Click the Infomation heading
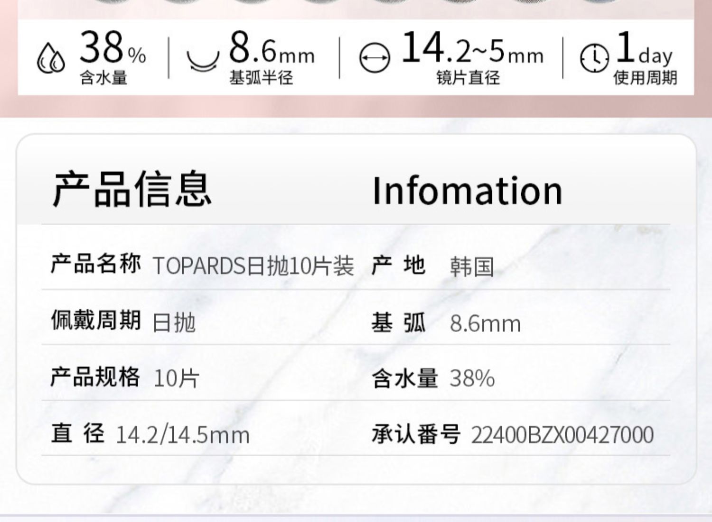 pyautogui.click(x=468, y=191)
